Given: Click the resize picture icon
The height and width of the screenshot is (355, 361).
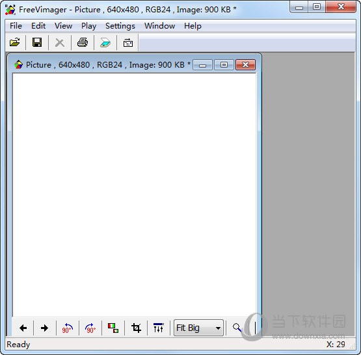Looking at the screenshot, I should [x=113, y=328].
